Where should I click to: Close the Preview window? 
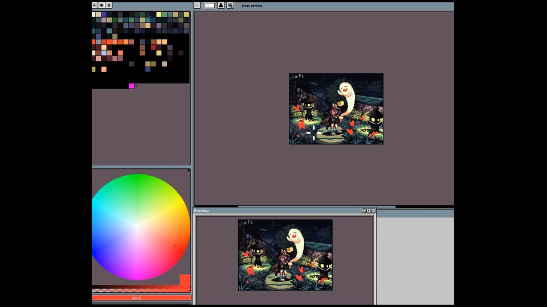point(373,210)
